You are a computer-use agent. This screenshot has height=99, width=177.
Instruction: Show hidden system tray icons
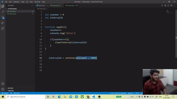coord(137,97)
